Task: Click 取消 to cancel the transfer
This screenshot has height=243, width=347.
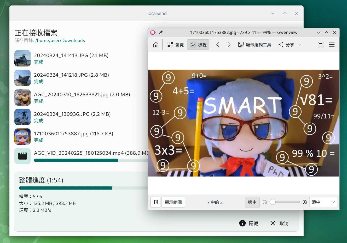Action: tap(280, 223)
